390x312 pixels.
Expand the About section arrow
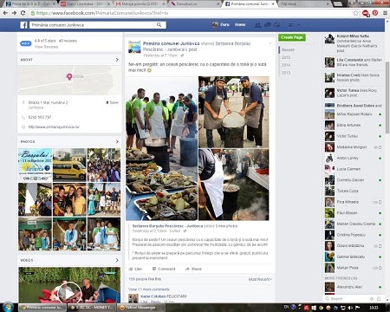coord(117,60)
